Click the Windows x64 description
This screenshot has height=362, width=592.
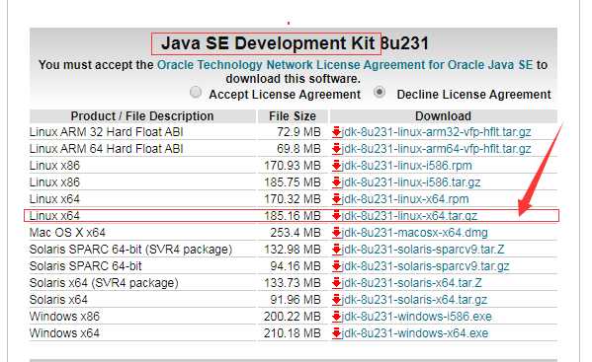pos(64,333)
